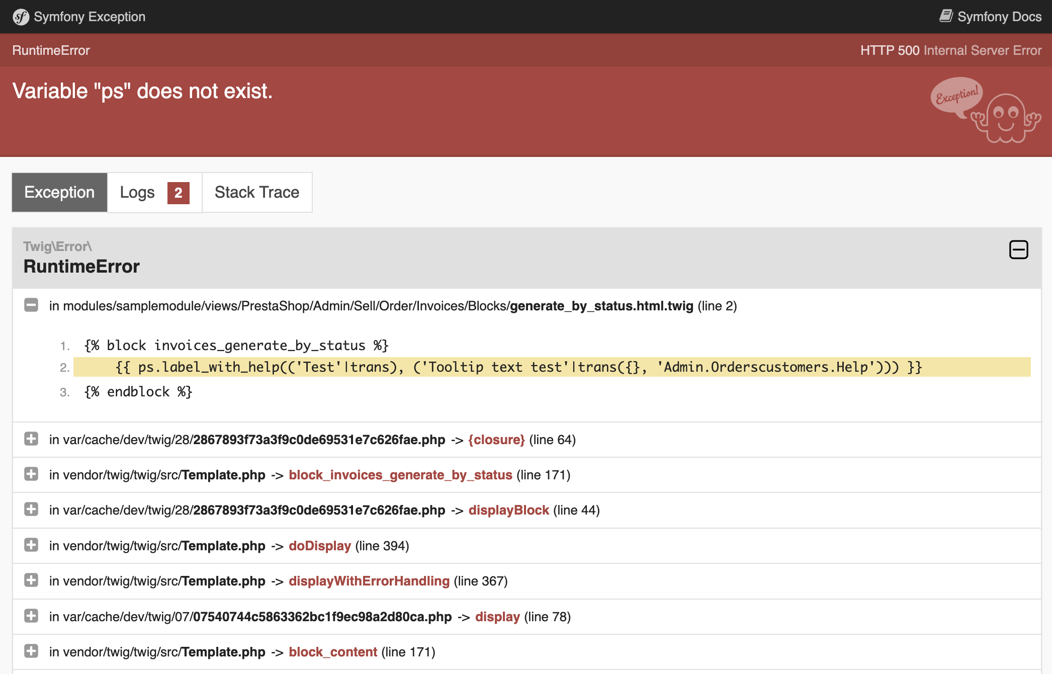Click the Symfony Exception header title

90,17
